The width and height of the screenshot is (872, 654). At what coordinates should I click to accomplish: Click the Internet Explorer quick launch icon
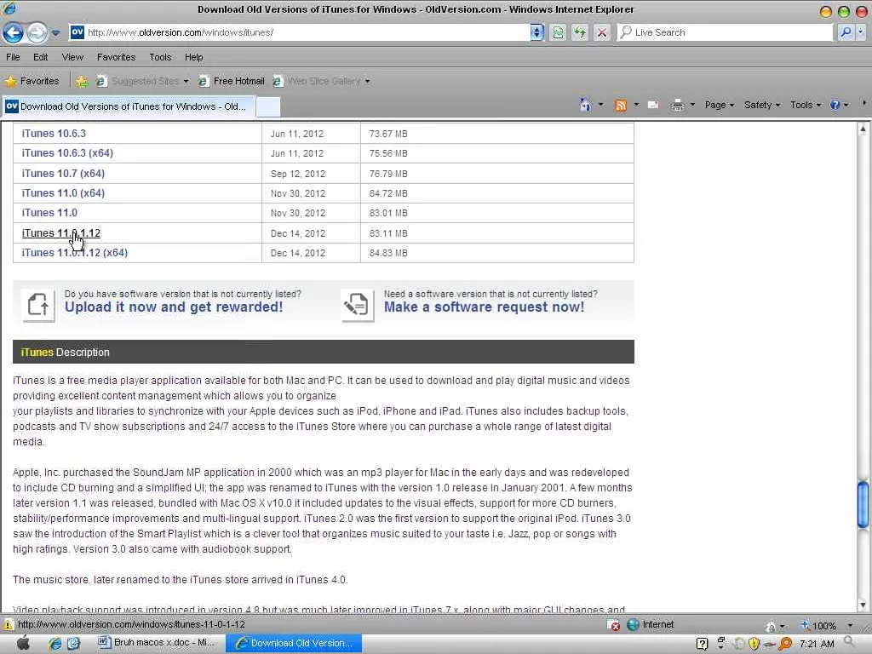54,644
